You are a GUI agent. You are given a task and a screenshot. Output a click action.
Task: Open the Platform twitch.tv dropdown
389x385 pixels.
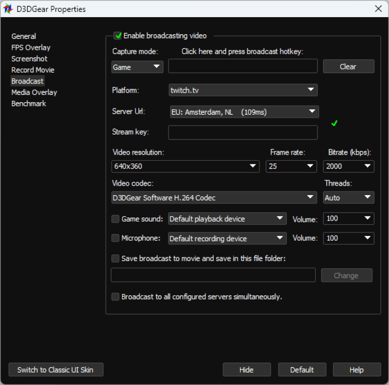coord(243,90)
